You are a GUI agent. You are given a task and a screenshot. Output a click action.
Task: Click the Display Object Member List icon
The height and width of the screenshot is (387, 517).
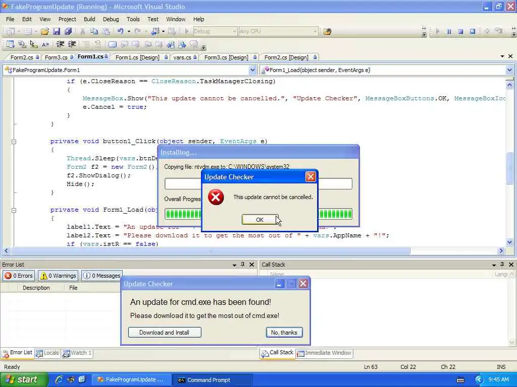(11, 44)
